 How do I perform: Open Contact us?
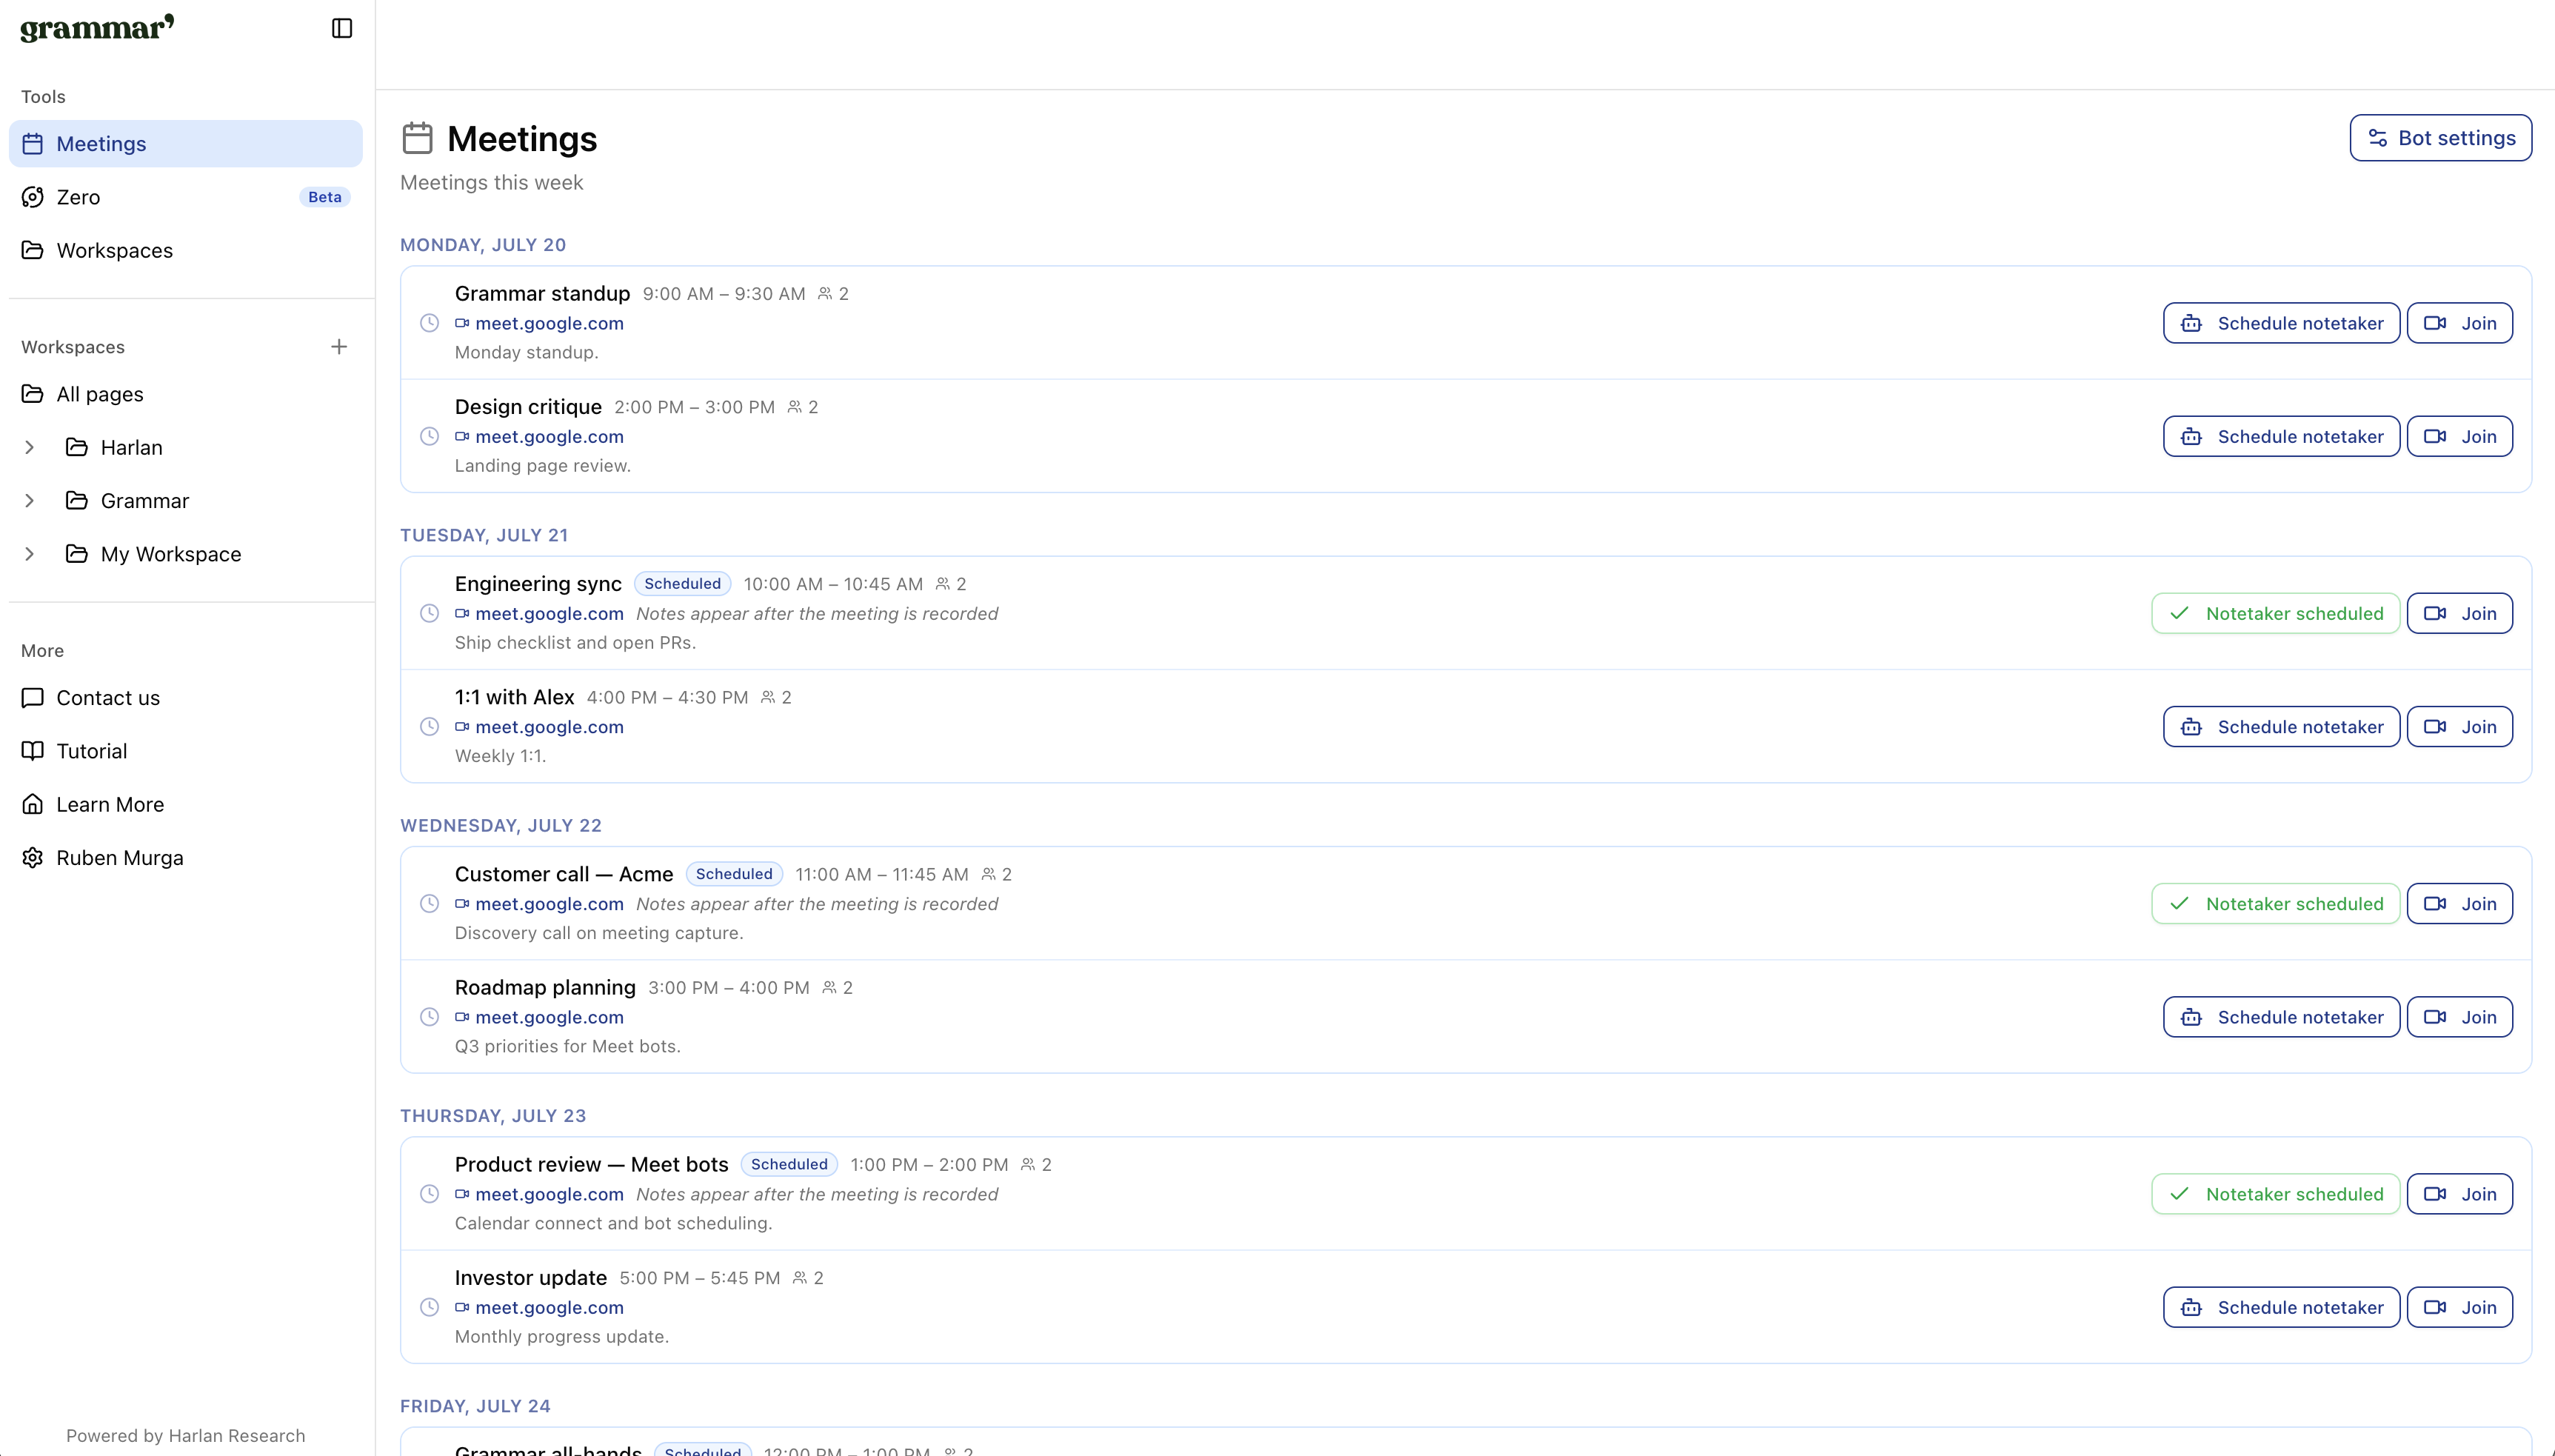pyautogui.click(x=186, y=698)
